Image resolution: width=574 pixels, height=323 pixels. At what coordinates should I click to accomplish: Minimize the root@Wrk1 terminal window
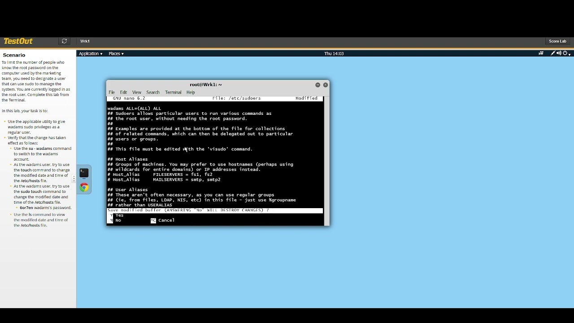[x=317, y=85]
